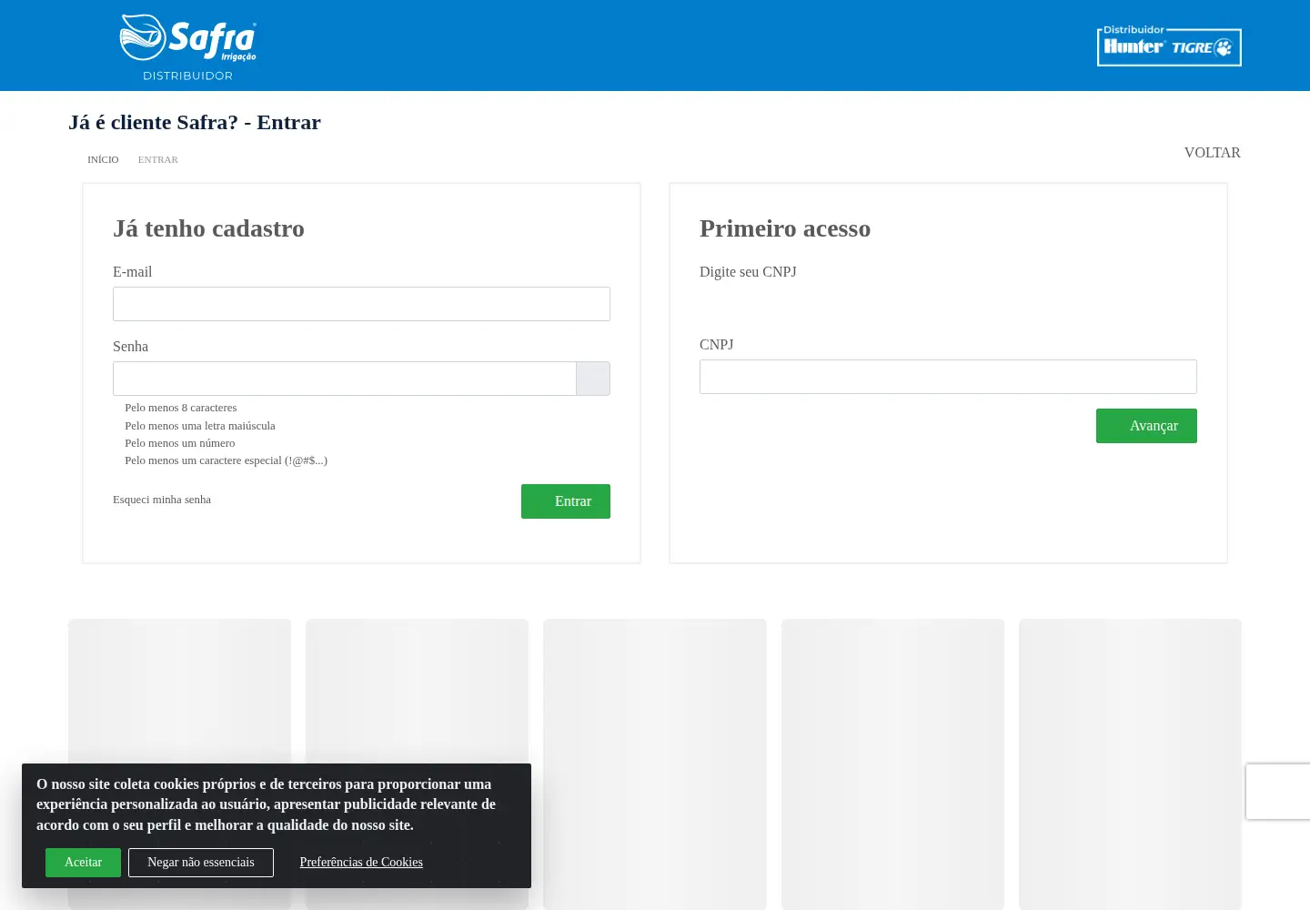Open Preferências de Cookies link
Viewport: 1310px width, 910px height.
[361, 863]
